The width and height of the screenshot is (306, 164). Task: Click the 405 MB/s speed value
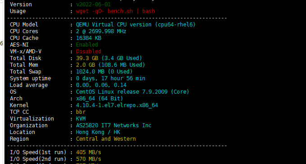[x=89, y=152]
